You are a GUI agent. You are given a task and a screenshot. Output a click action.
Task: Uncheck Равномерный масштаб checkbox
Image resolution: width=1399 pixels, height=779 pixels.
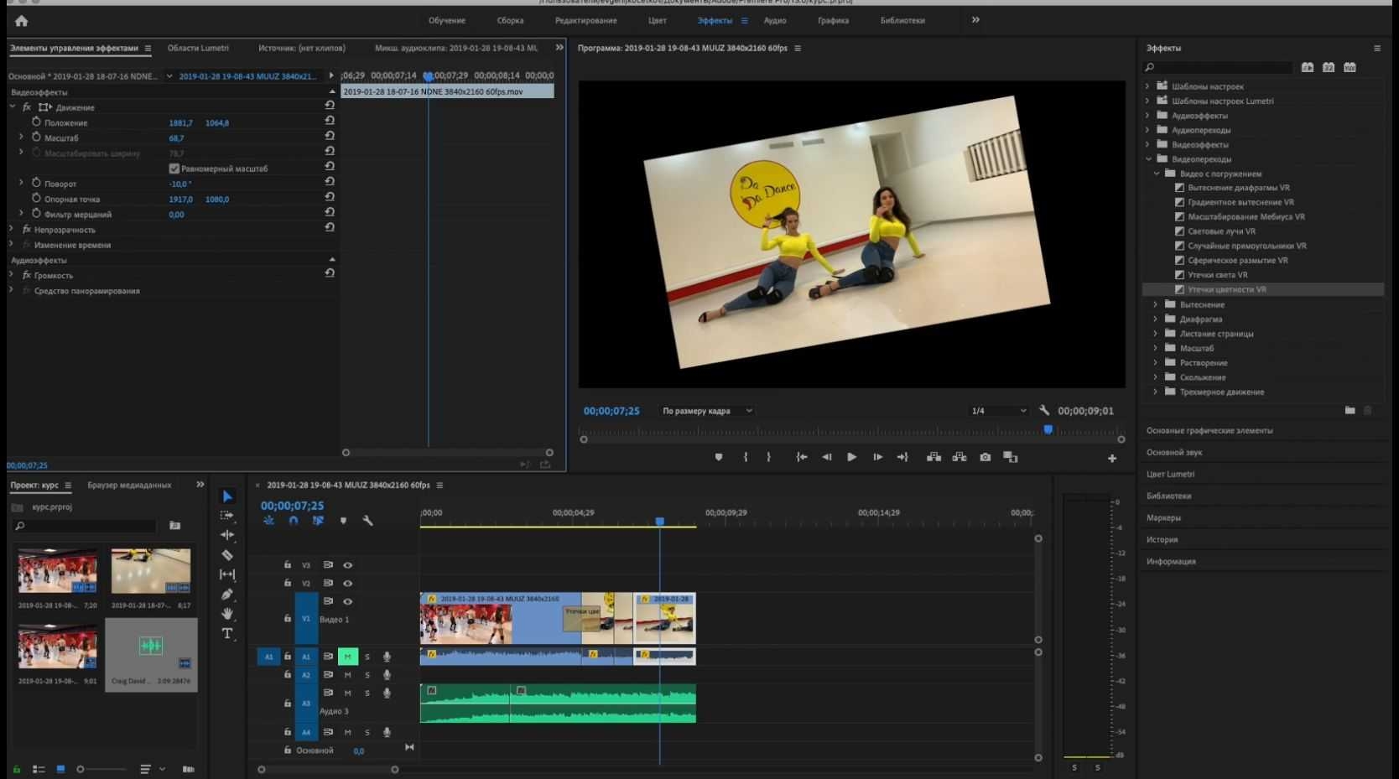(x=174, y=169)
